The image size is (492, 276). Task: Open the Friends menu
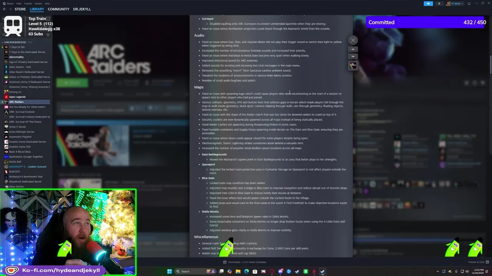coord(28,3)
